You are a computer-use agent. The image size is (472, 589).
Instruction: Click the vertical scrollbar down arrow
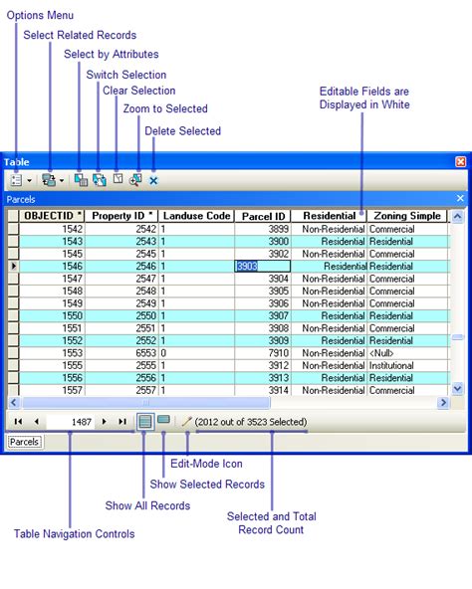(457, 388)
